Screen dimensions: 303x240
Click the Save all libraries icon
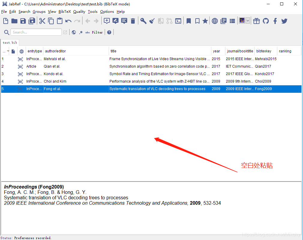point(32,21)
